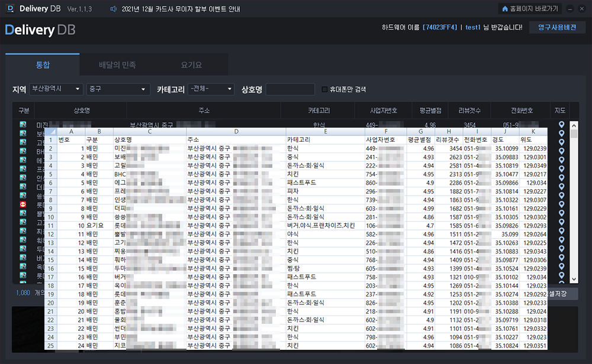Click the 평균별점 column header in dark table
The width and height of the screenshot is (592, 364).
[x=430, y=110]
